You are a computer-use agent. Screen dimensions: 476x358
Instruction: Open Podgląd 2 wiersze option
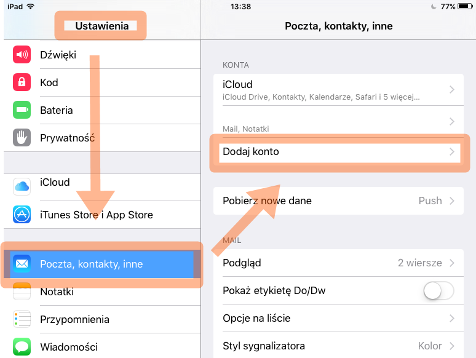[x=338, y=263]
